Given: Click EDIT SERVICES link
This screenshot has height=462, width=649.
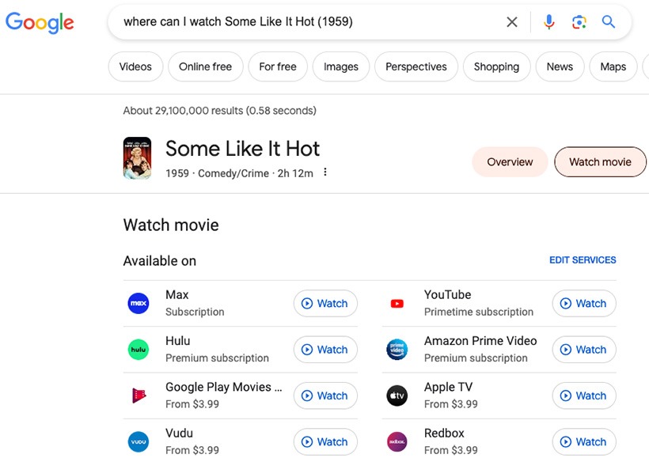Looking at the screenshot, I should [x=583, y=260].
